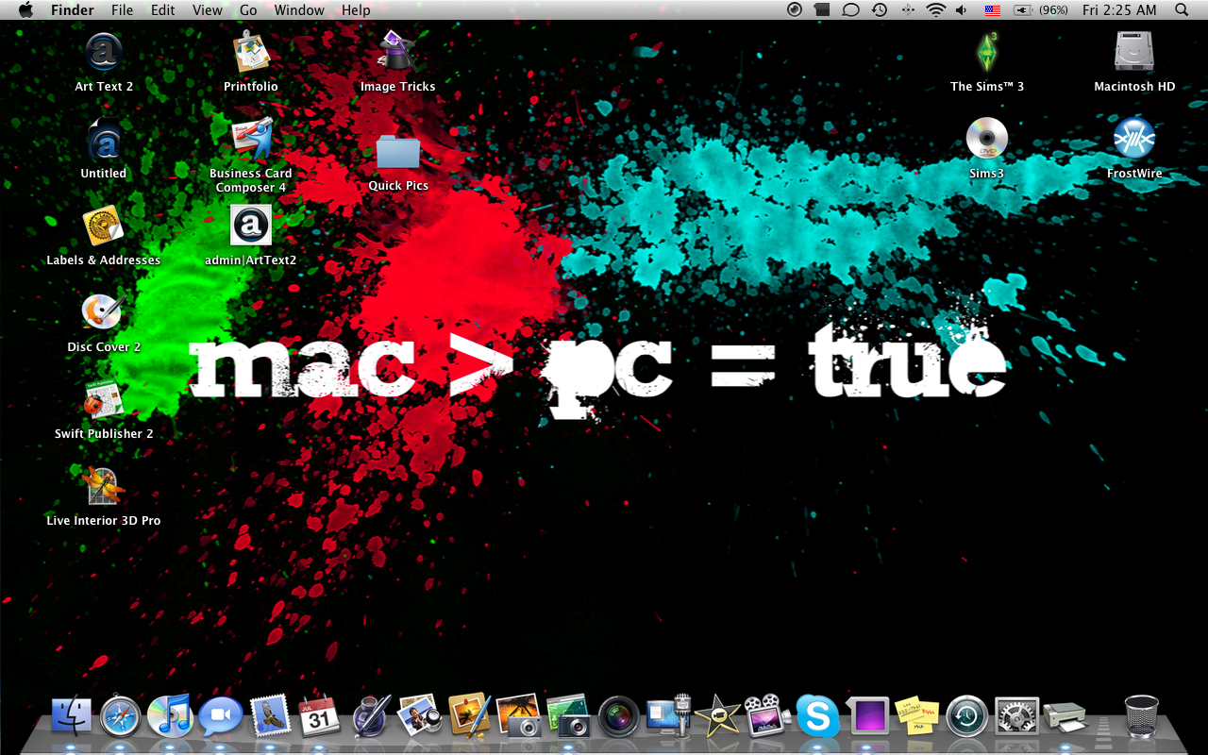The width and height of the screenshot is (1208, 755).
Task: Open the Wi-Fi status menu
Action: (x=935, y=9)
